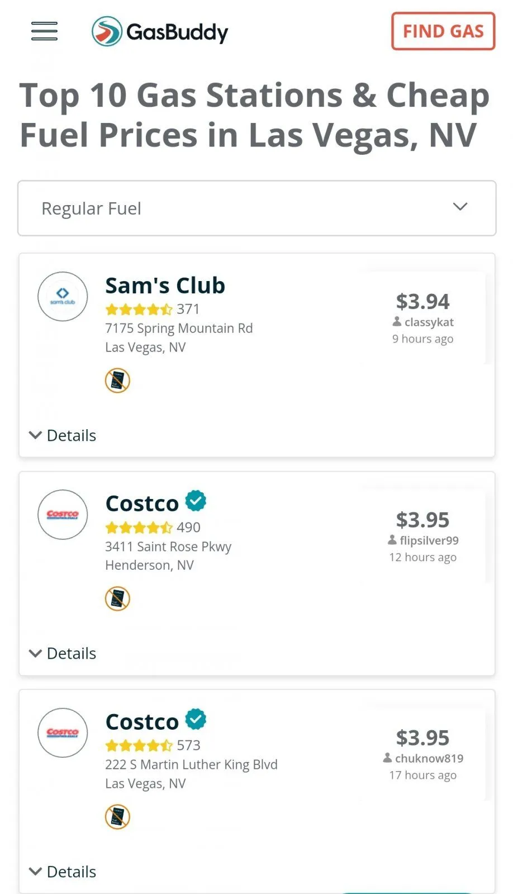This screenshot has width=513, height=894.
Task: Expand Details for Martin Luther King Costco
Action: pyautogui.click(x=63, y=872)
